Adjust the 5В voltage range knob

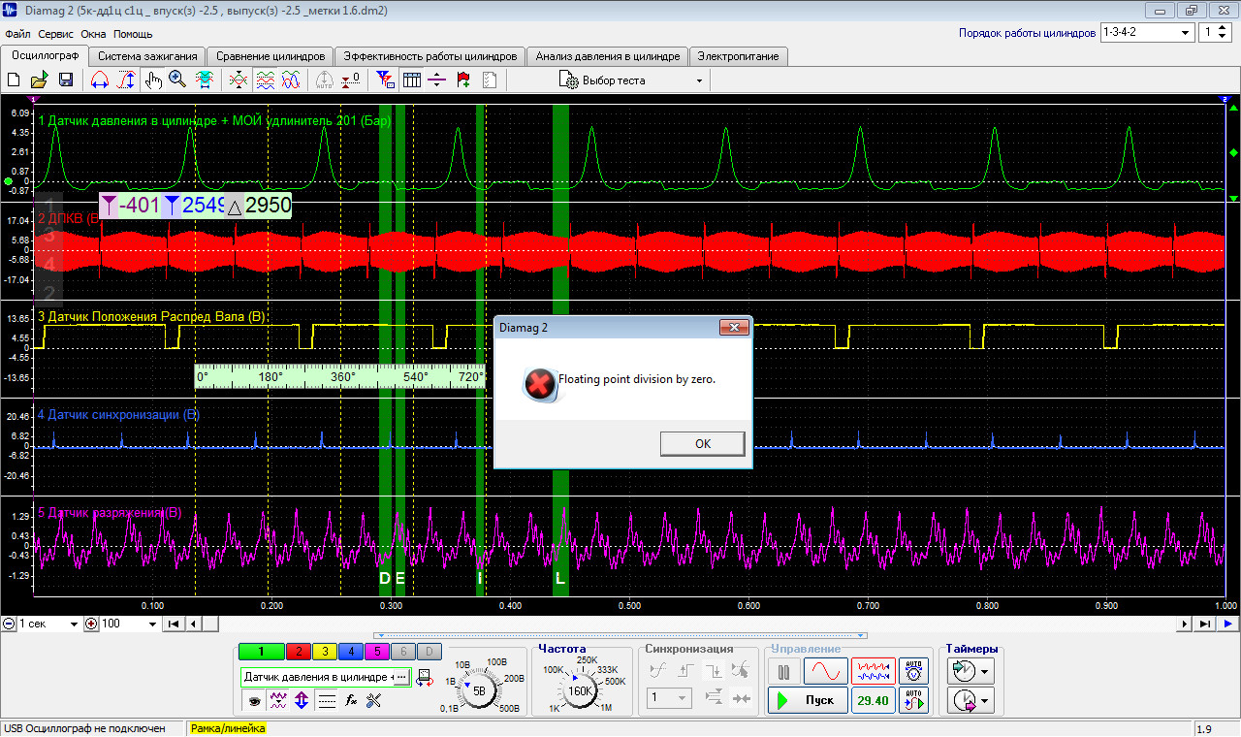(x=478, y=689)
